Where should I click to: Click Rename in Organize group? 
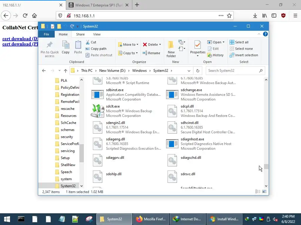click(x=151, y=53)
